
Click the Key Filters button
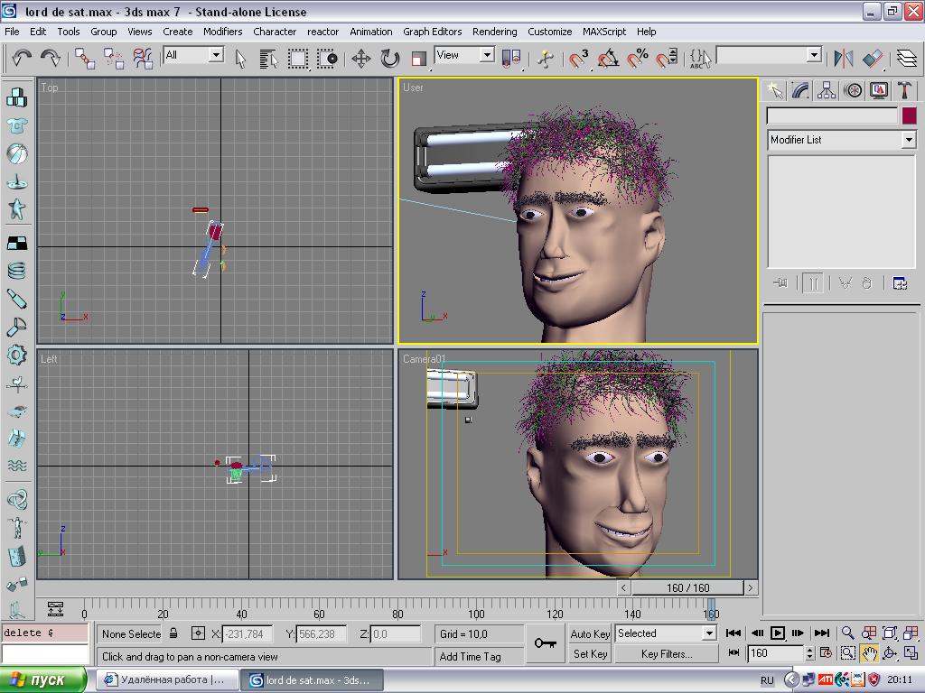click(x=666, y=654)
